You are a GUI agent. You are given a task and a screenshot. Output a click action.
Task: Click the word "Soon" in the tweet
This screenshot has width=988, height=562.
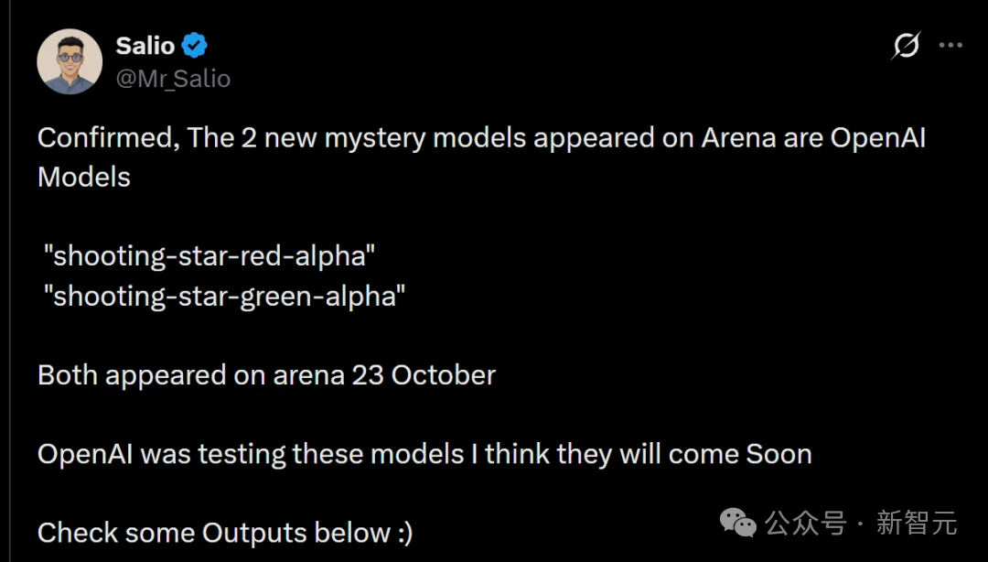pos(779,454)
